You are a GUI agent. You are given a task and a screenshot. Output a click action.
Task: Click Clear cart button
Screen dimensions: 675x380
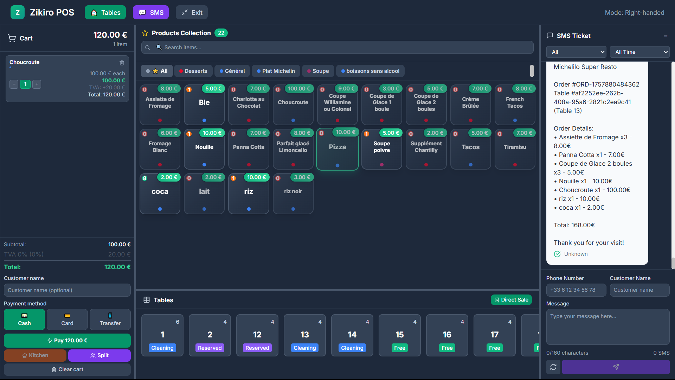67,369
